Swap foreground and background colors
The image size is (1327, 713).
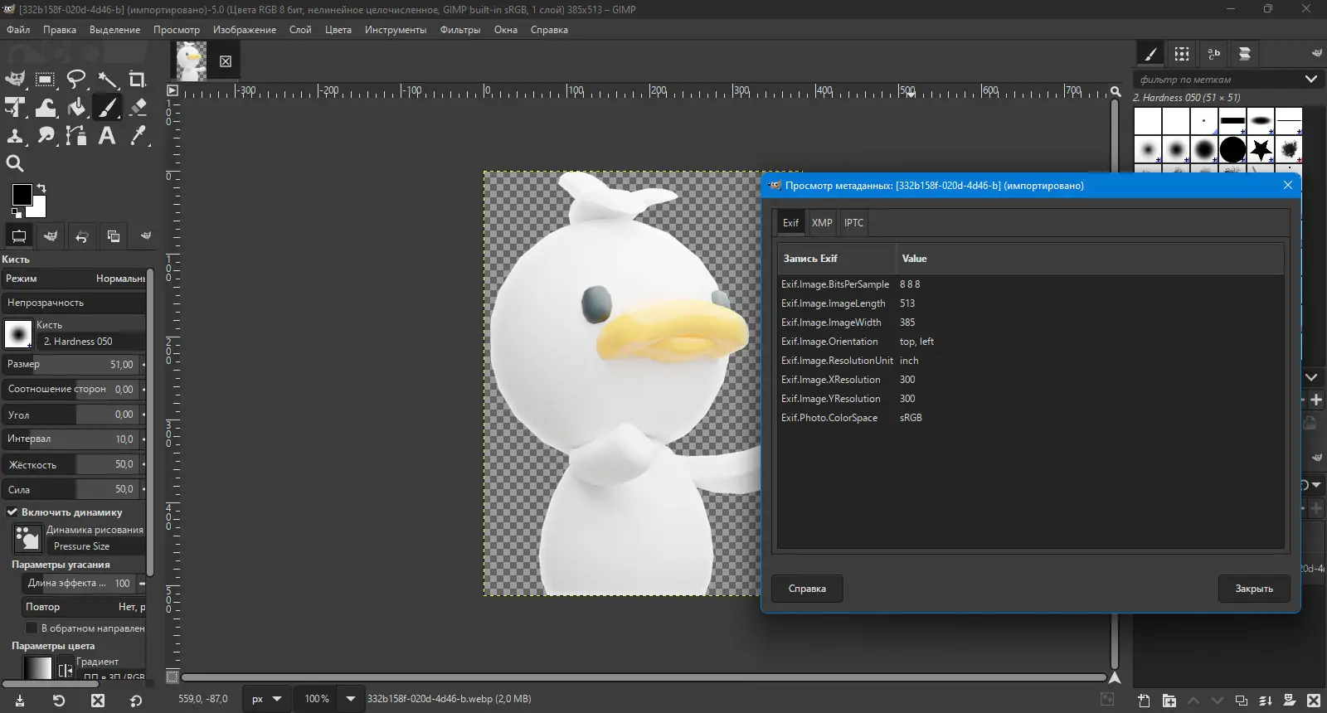(x=41, y=188)
